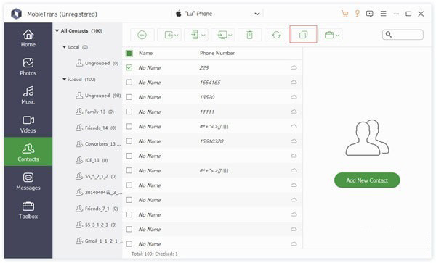Click into the search input field
The width and height of the screenshot is (436, 263).
pyautogui.click(x=403, y=35)
